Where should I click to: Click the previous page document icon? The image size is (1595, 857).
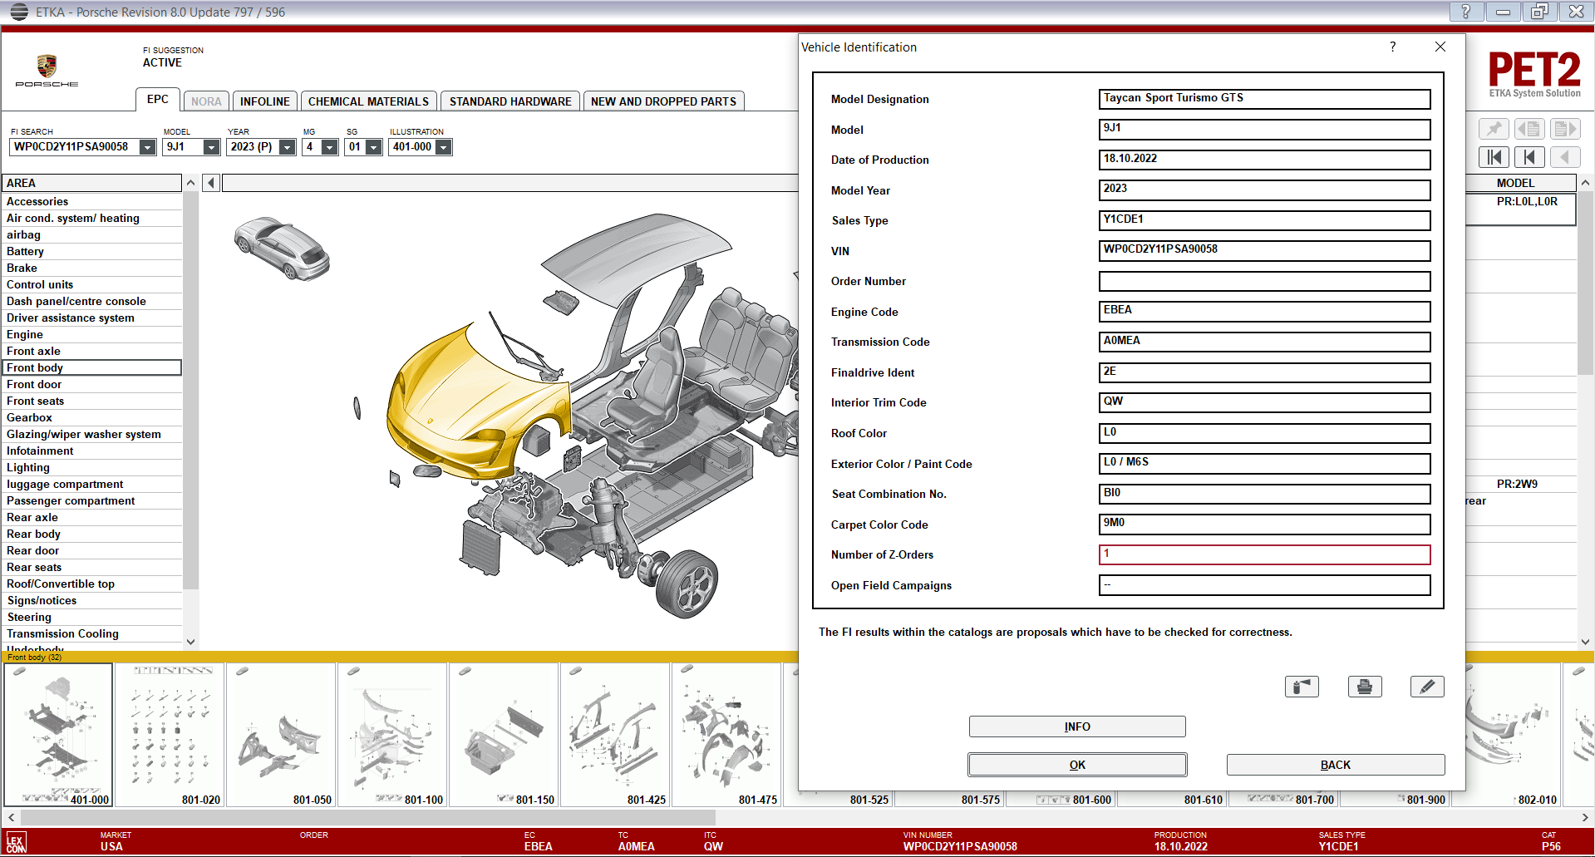[1529, 129]
